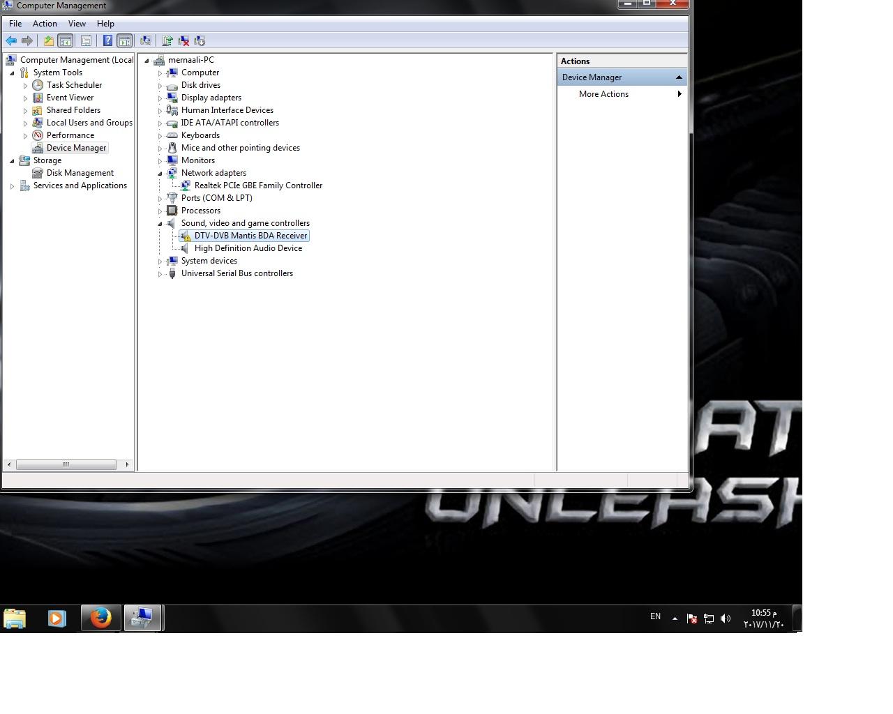893x714 pixels.
Task: Collapse the mernaali-PC root device node
Action: pos(147,60)
